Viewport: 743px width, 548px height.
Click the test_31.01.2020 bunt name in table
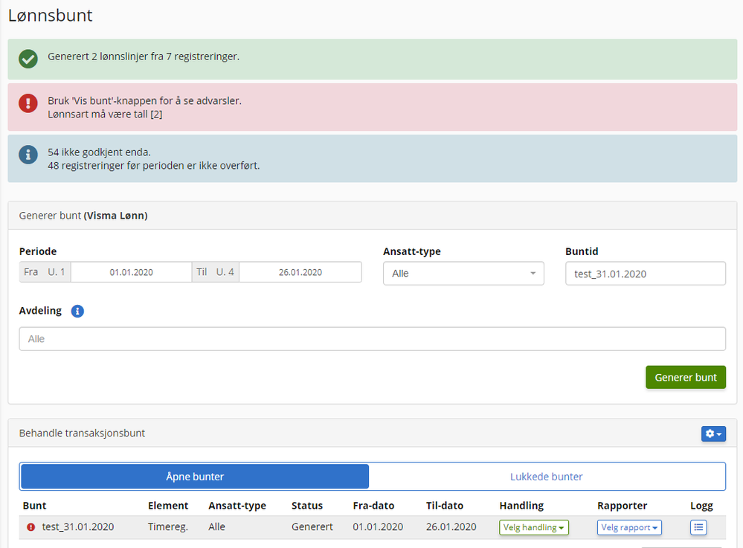pos(77,526)
